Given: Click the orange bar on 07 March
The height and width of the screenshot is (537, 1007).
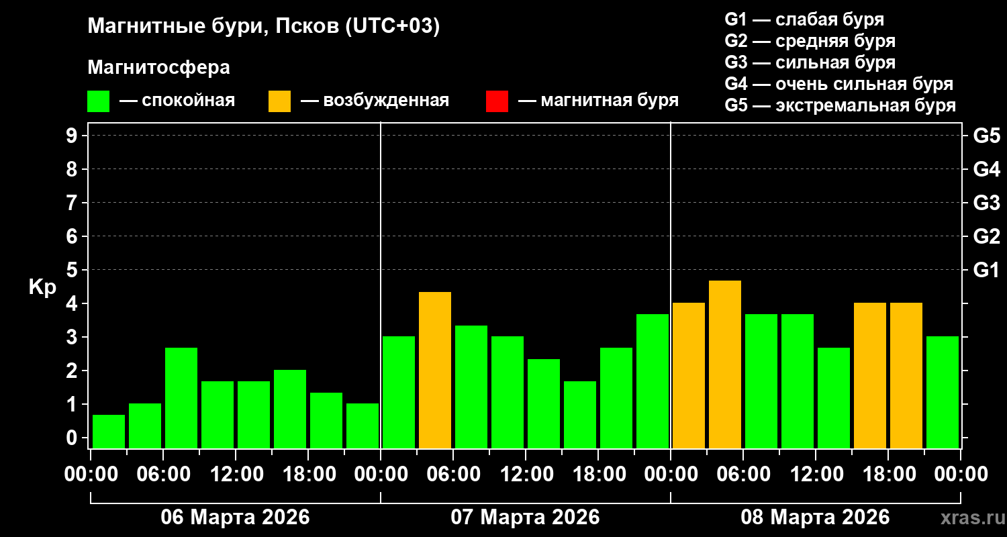Looking at the screenshot, I should 435,370.
